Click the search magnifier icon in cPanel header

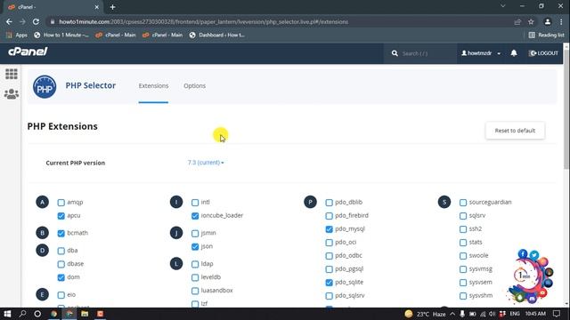[395, 53]
